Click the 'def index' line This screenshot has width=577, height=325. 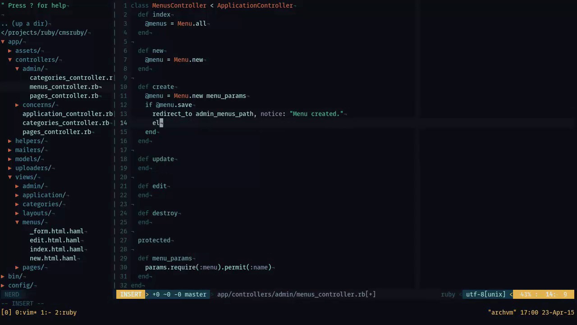[x=154, y=14]
